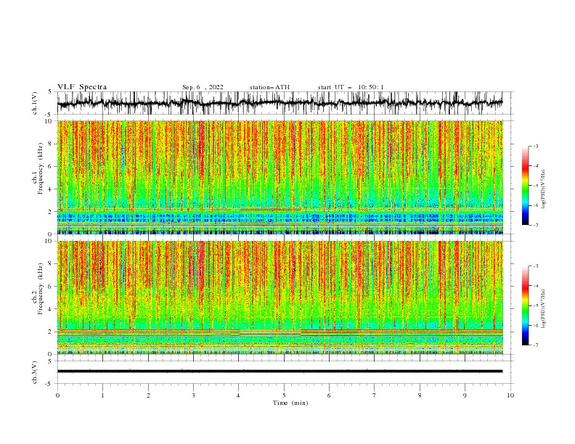Image resolution: width=575 pixels, height=444 pixels.
Task: Click ch.1 frequency axis tick "4"
Action: (x=51, y=189)
